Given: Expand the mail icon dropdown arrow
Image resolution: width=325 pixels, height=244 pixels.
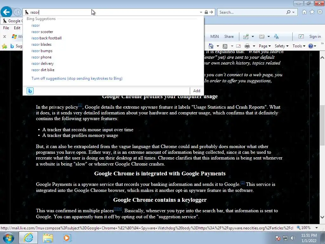Looking at the screenshot, I should (253, 37).
